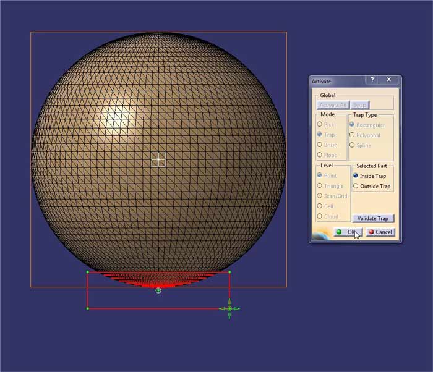Select the Trap mode radio button
This screenshot has height=372, width=433.
320,134
